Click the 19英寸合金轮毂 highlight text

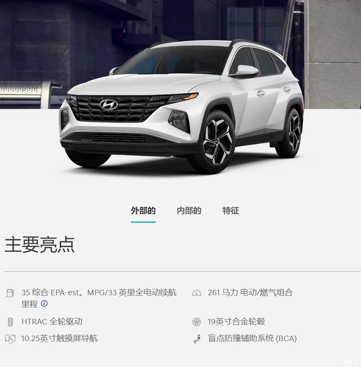(236, 322)
